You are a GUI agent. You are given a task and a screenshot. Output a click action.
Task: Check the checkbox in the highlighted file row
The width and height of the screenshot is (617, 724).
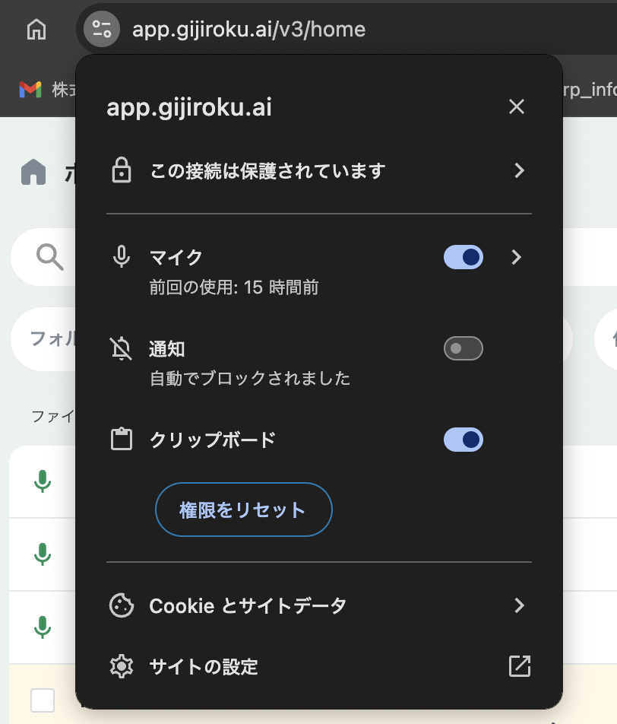[43, 700]
